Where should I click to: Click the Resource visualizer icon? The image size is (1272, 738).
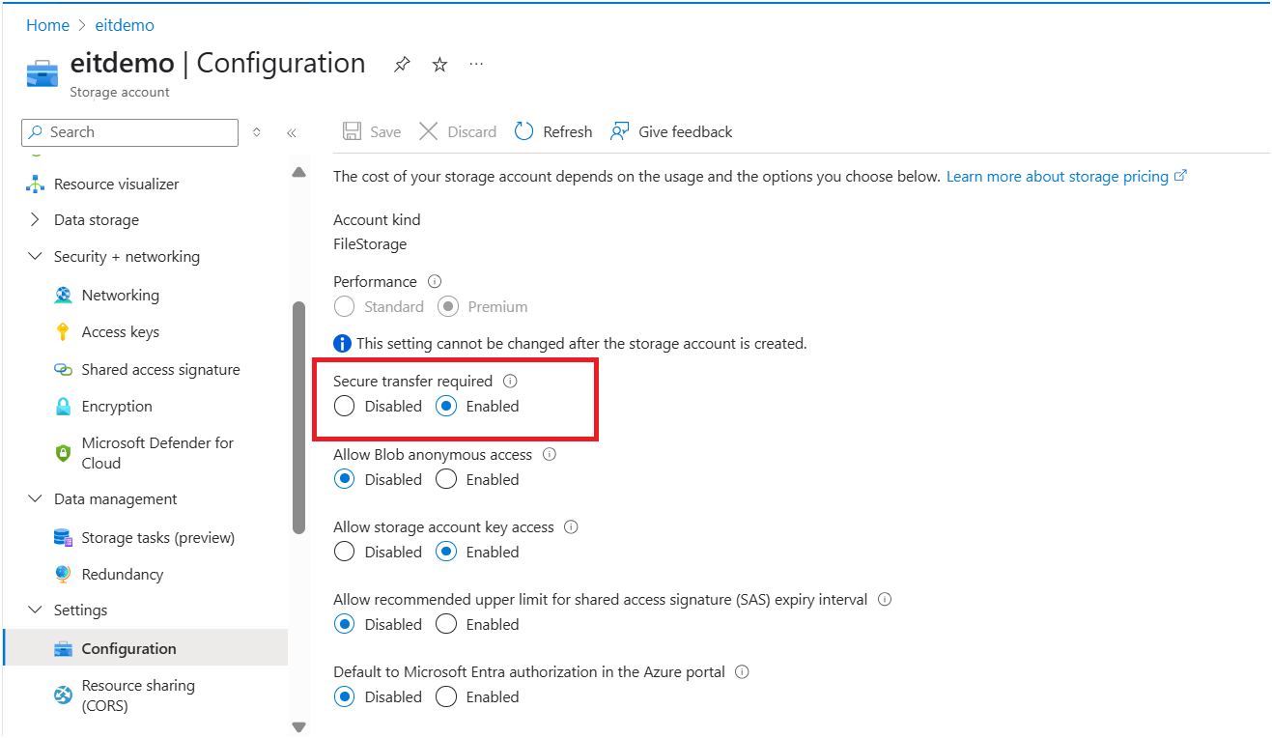click(x=36, y=184)
